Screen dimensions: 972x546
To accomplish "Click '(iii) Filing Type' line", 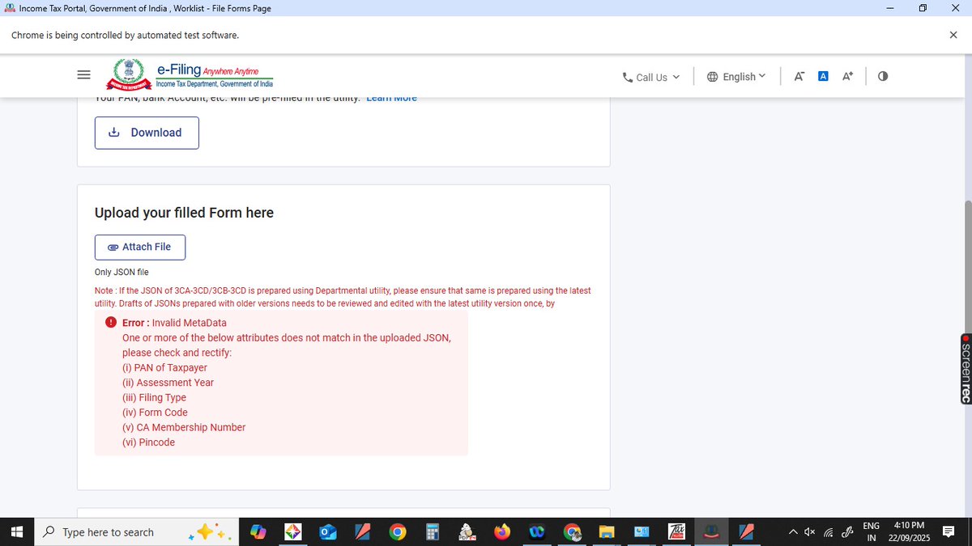I will (x=154, y=397).
